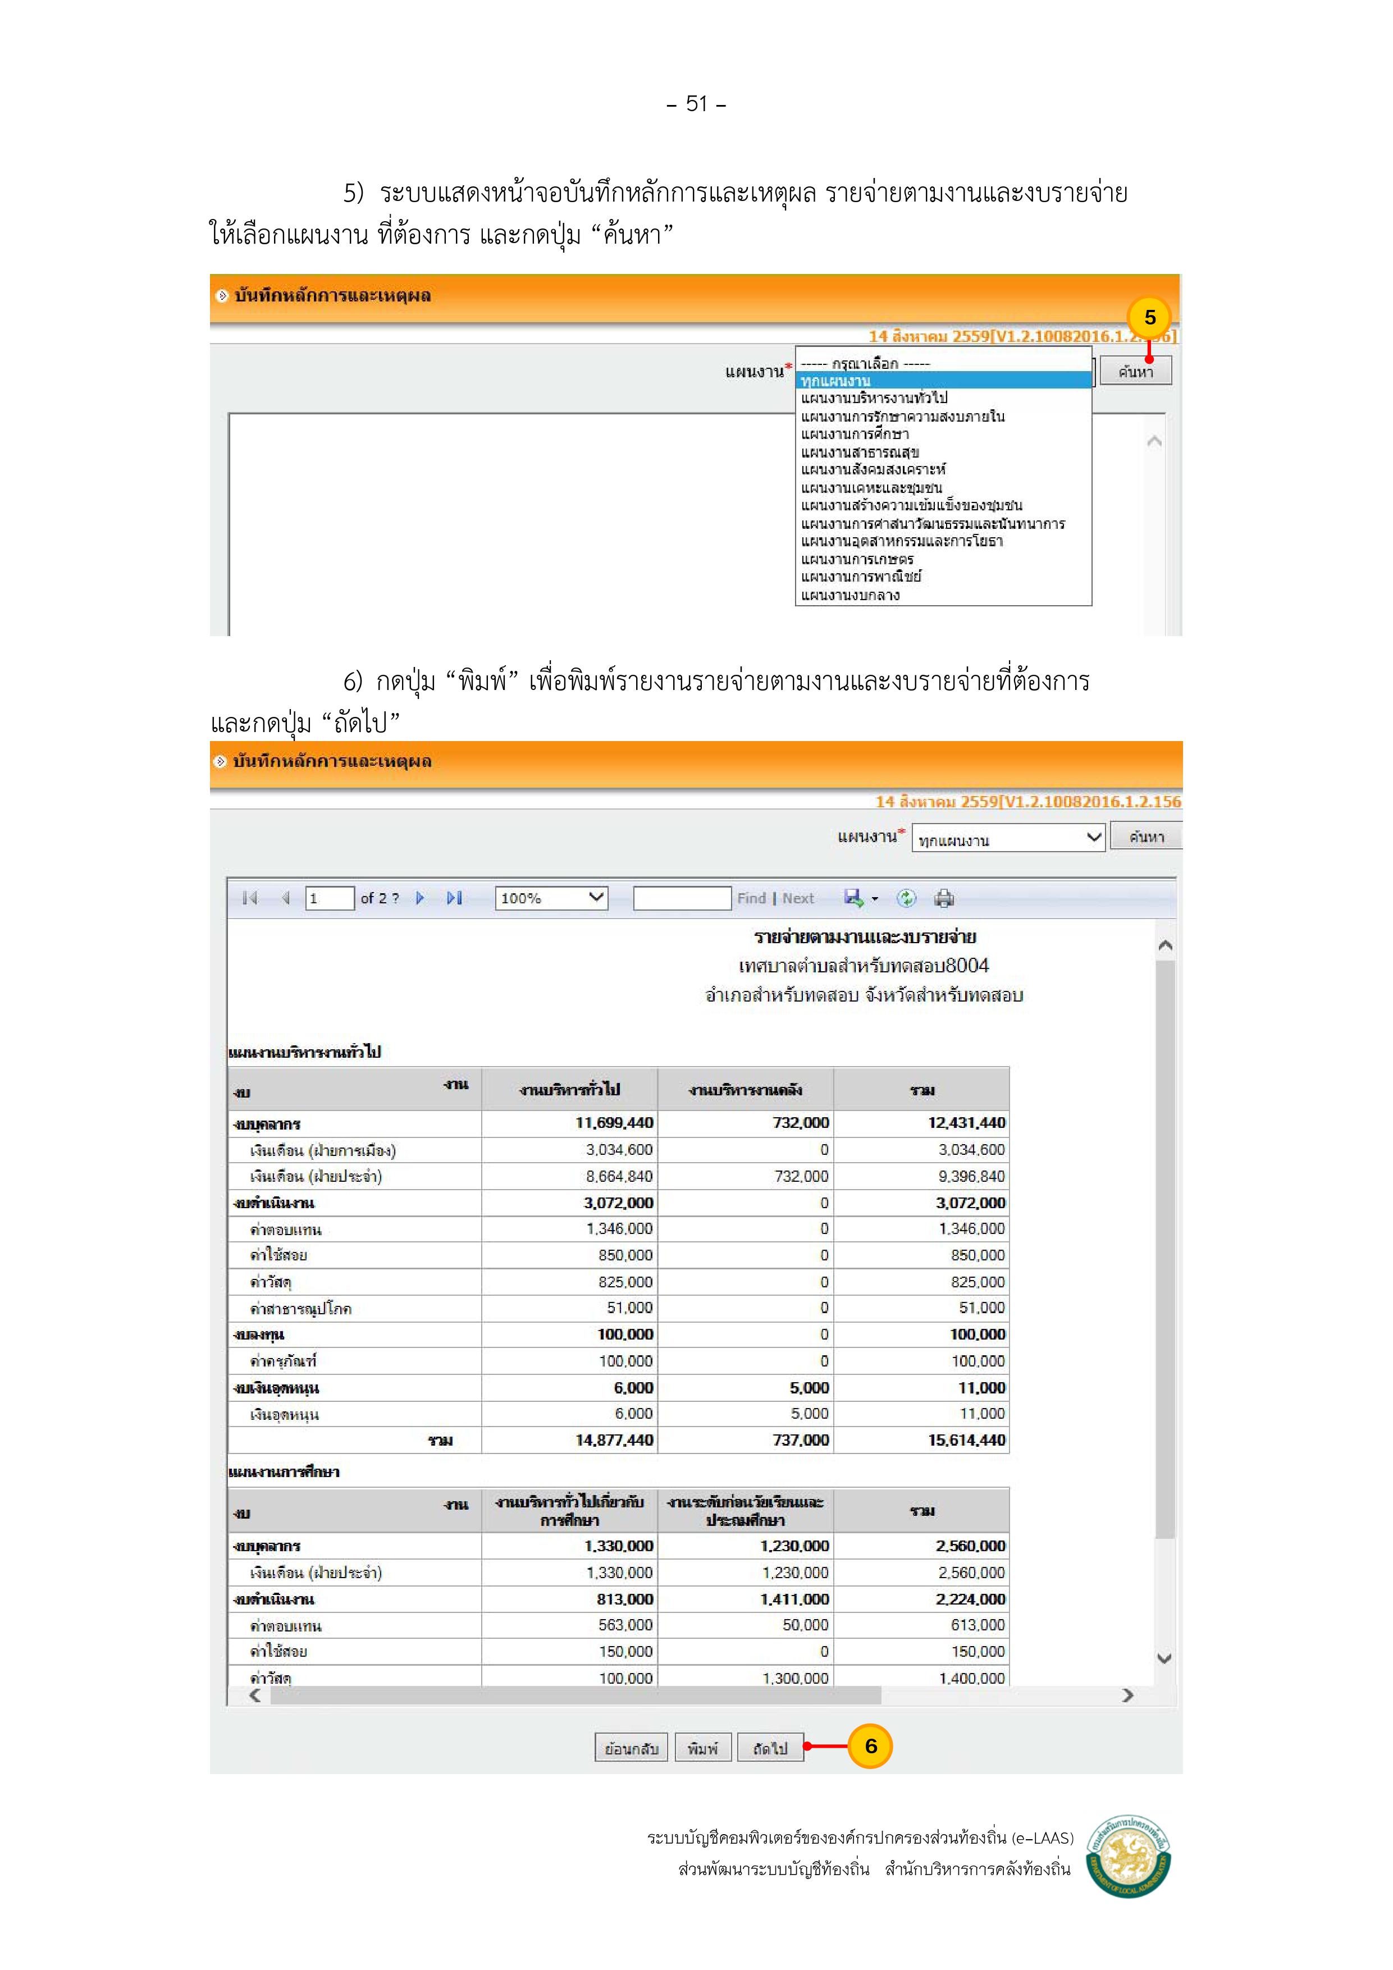Click the export save icon
The image size is (1393, 1970).
853,898
